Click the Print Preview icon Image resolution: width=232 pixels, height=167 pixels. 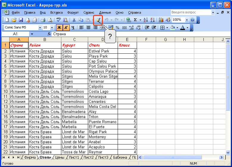(x=50, y=20)
